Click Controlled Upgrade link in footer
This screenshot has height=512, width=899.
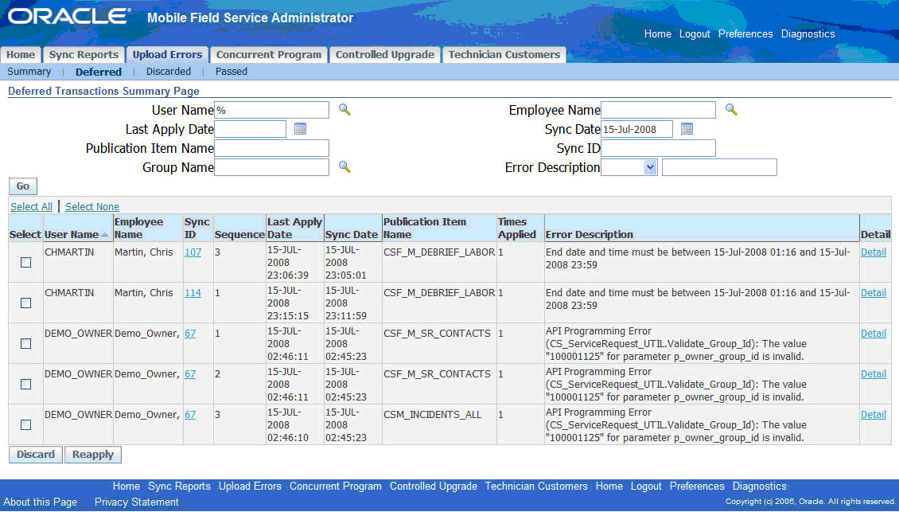point(434,486)
